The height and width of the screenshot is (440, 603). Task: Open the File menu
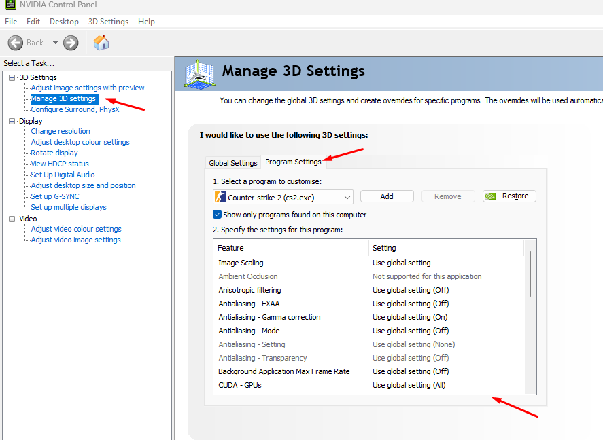[x=11, y=22]
